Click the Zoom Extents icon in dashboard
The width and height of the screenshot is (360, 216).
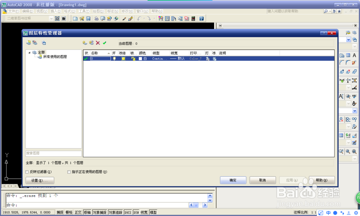click(354, 151)
